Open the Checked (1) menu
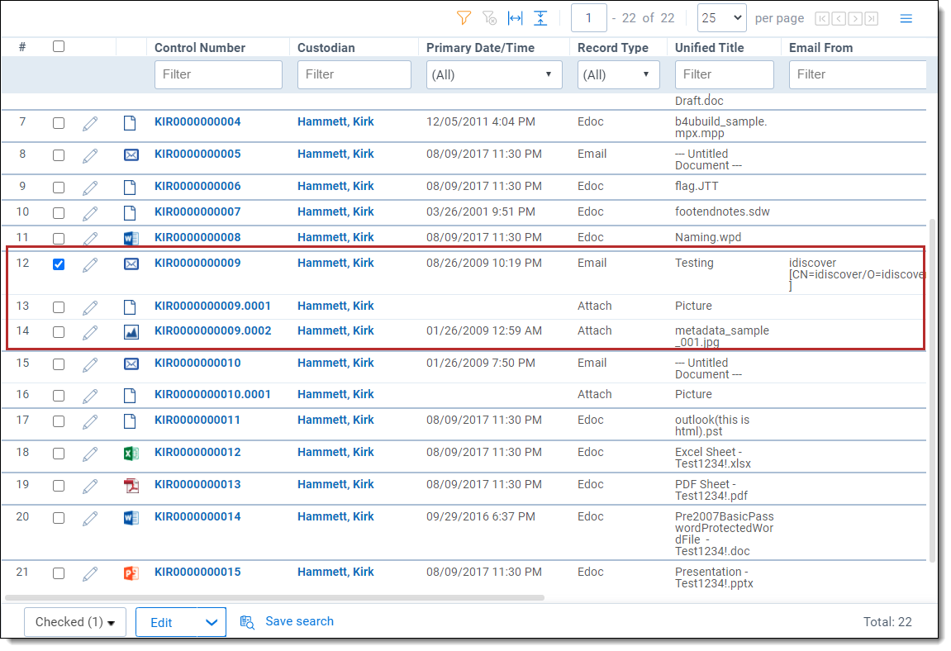 coord(74,623)
